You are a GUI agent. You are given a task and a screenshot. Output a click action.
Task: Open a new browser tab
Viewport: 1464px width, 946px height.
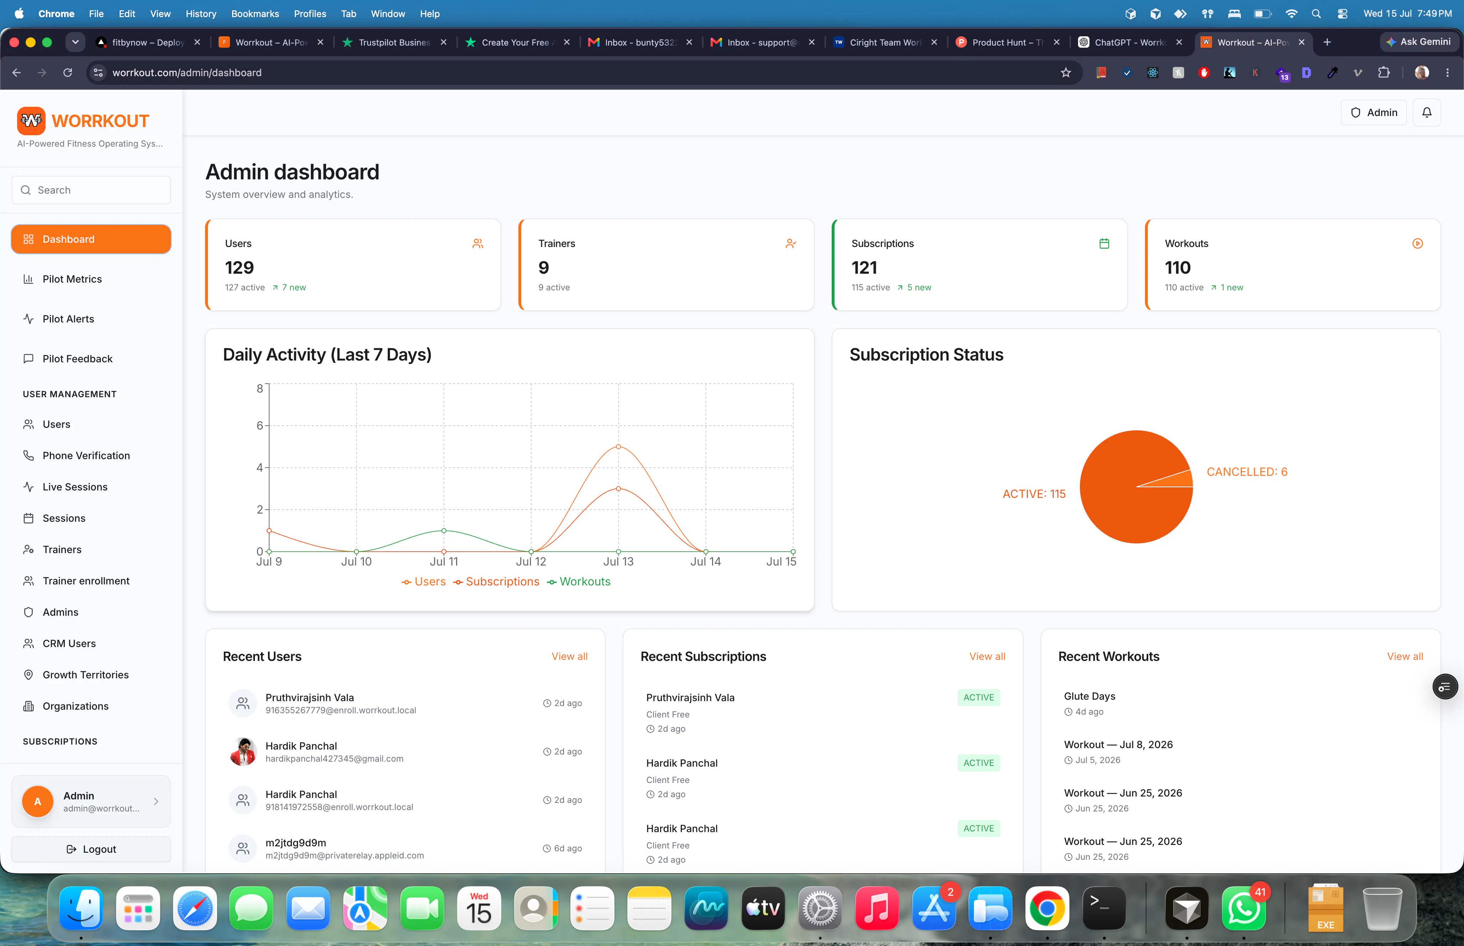pos(1327,42)
